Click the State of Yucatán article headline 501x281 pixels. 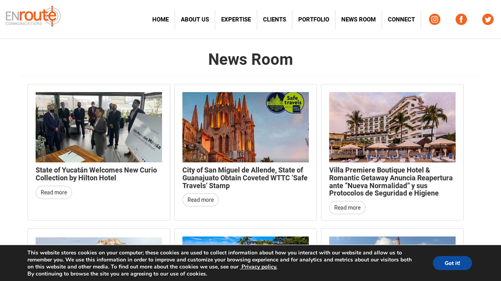pos(96,174)
